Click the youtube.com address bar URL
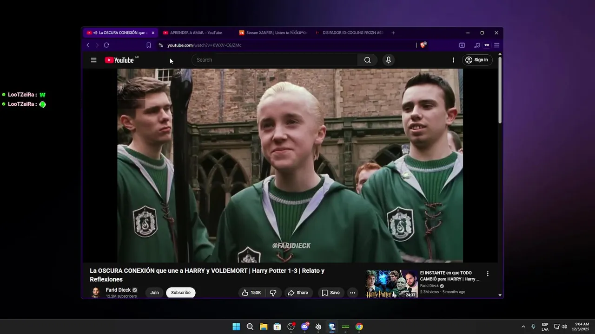Screen dimensions: 595x334 pos(205,45)
